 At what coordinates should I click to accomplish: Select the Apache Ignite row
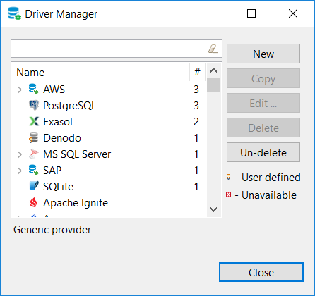(x=109, y=203)
